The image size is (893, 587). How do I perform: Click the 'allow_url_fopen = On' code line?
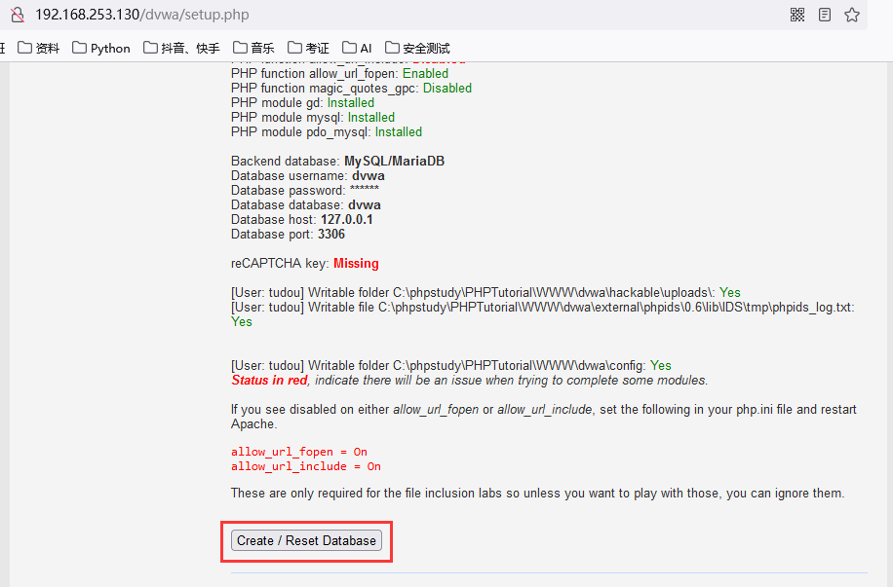[x=299, y=452]
